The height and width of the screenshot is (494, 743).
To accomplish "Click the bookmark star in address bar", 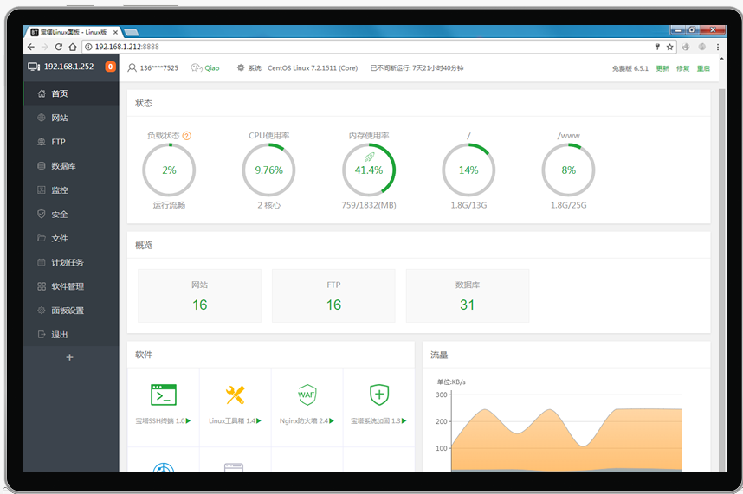I will [x=669, y=47].
